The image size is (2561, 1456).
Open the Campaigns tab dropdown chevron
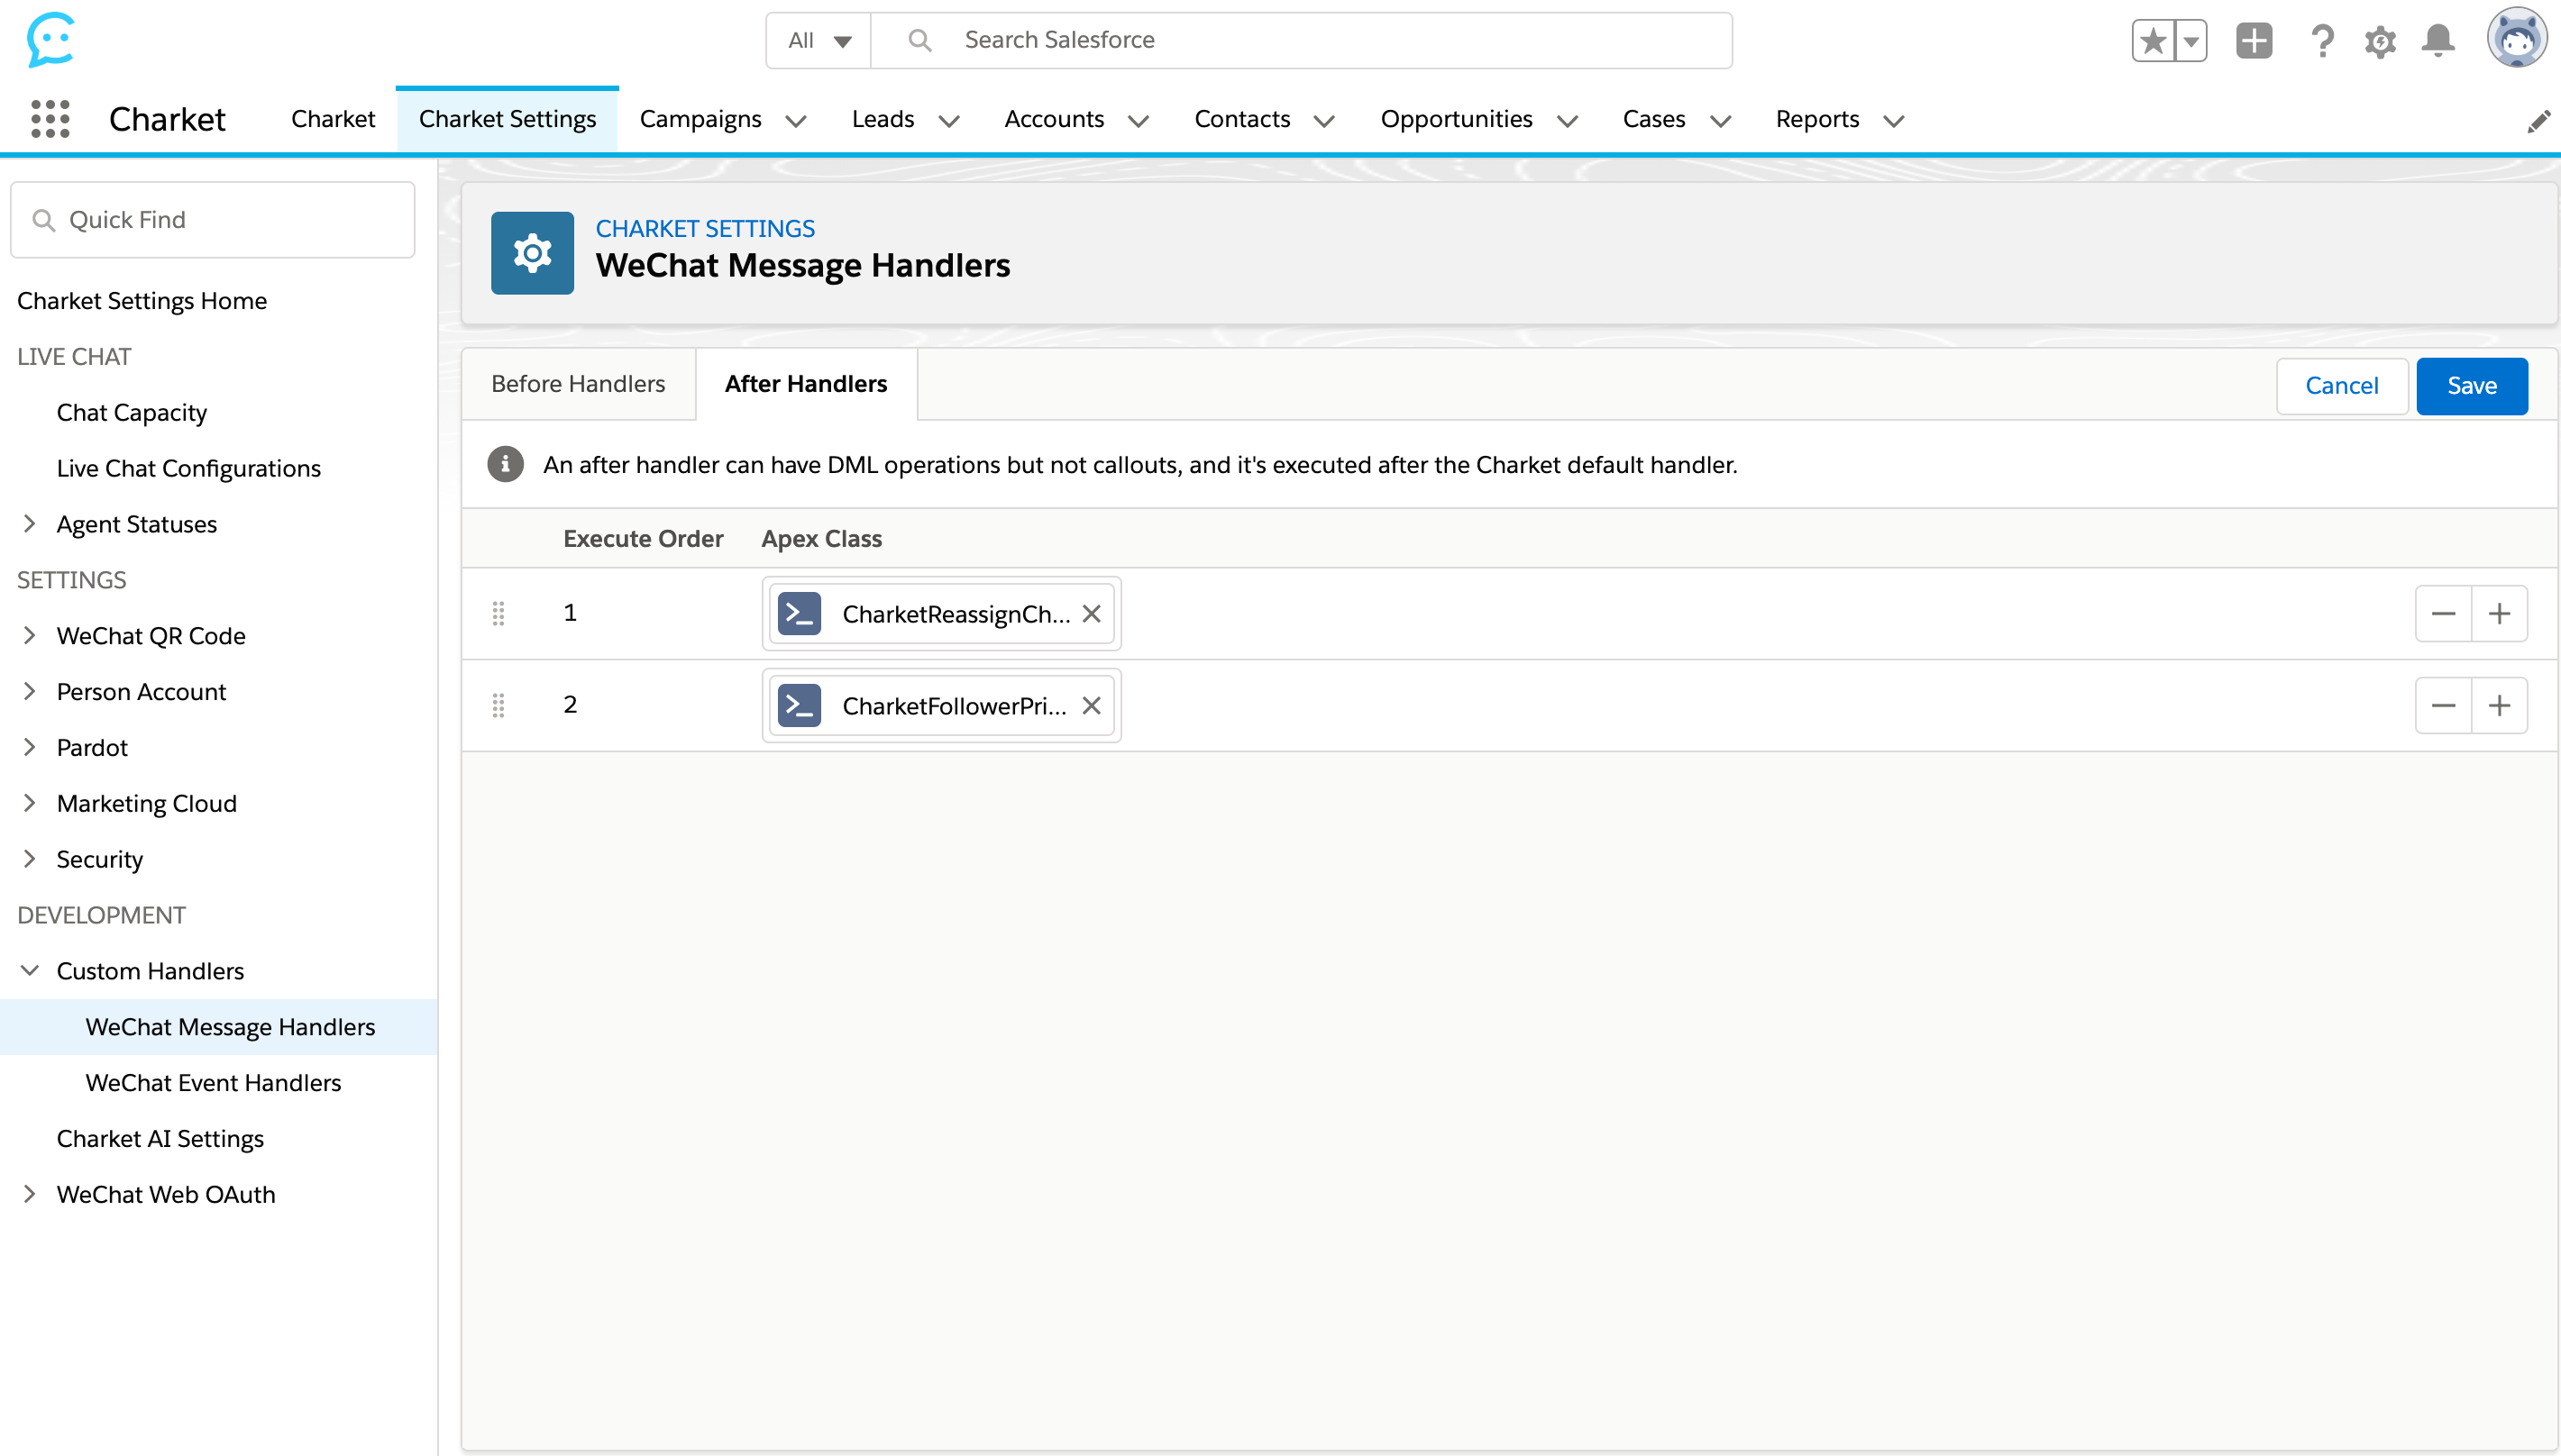pyautogui.click(x=795, y=121)
